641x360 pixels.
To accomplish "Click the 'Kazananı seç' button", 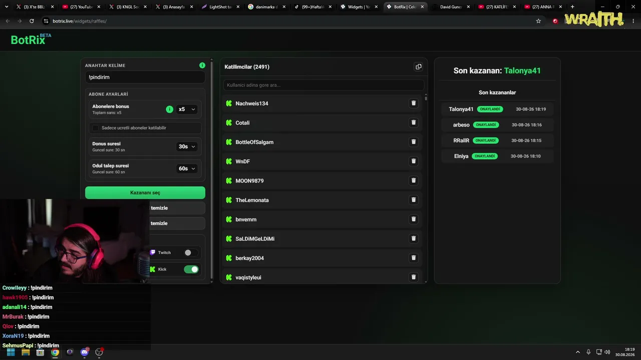I will [145, 192].
